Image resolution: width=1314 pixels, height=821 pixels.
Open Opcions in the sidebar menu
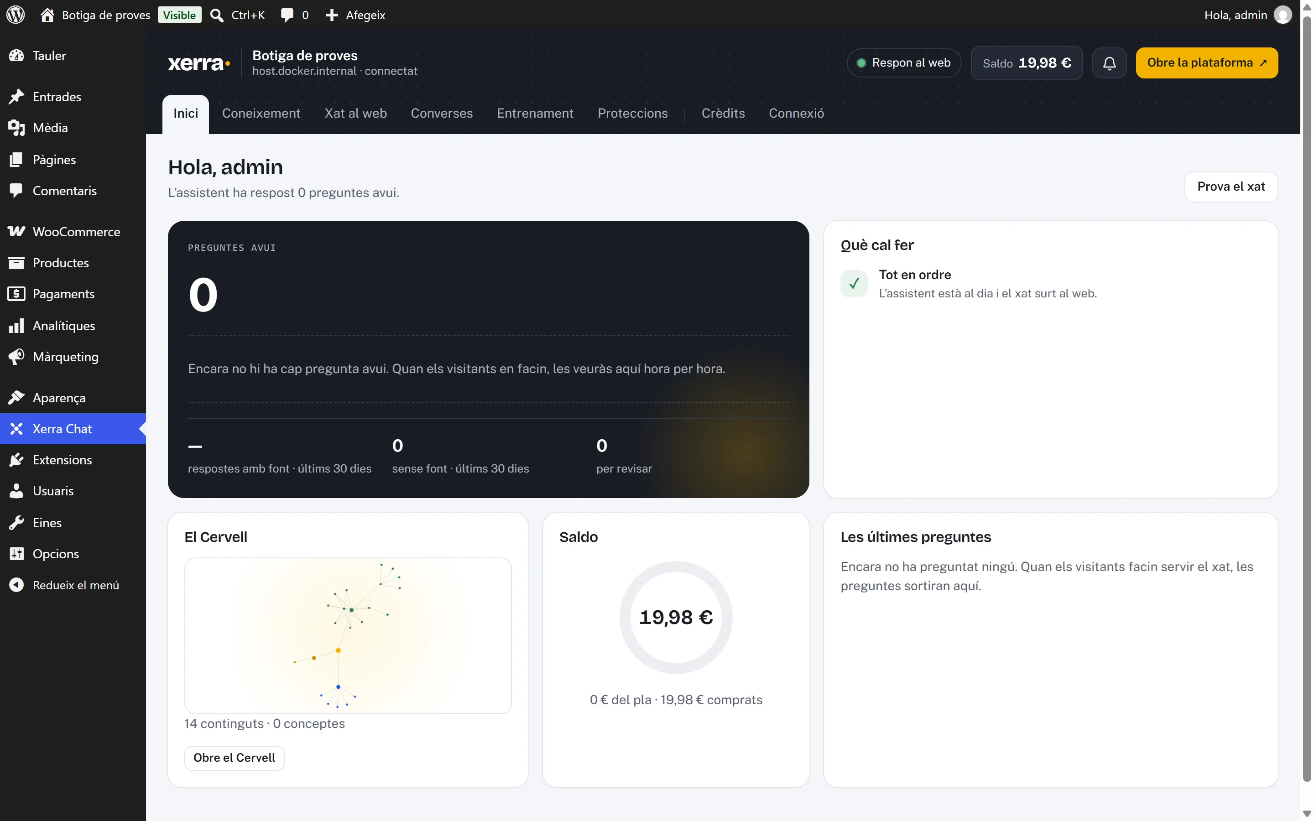(x=73, y=554)
